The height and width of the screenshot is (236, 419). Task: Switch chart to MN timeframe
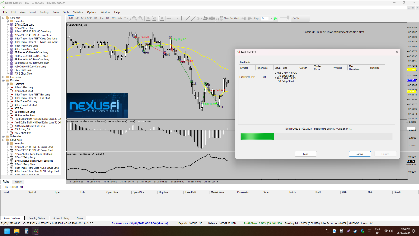[x=120, y=18]
